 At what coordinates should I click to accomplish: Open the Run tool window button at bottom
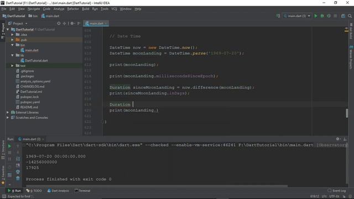[x=14, y=191]
